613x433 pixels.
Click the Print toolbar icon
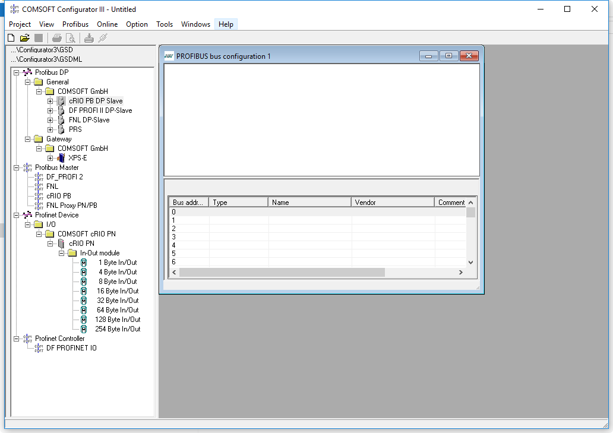[56, 38]
